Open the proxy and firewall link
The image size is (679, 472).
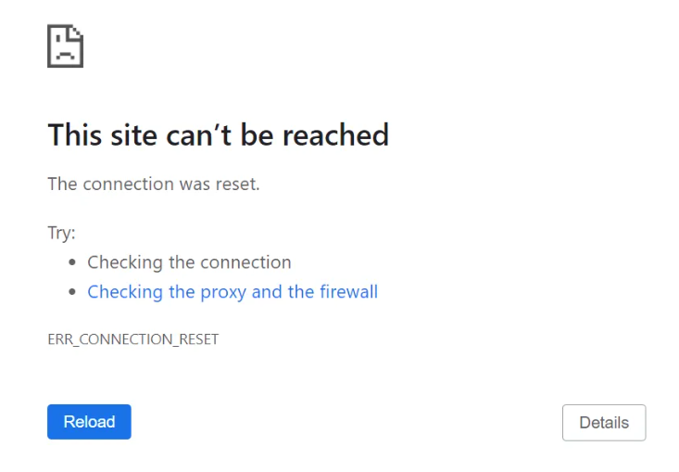pyautogui.click(x=232, y=292)
